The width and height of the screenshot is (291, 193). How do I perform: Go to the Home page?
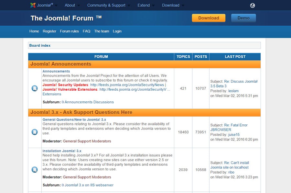[34, 31]
